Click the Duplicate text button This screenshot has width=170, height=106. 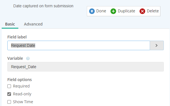[126, 11]
